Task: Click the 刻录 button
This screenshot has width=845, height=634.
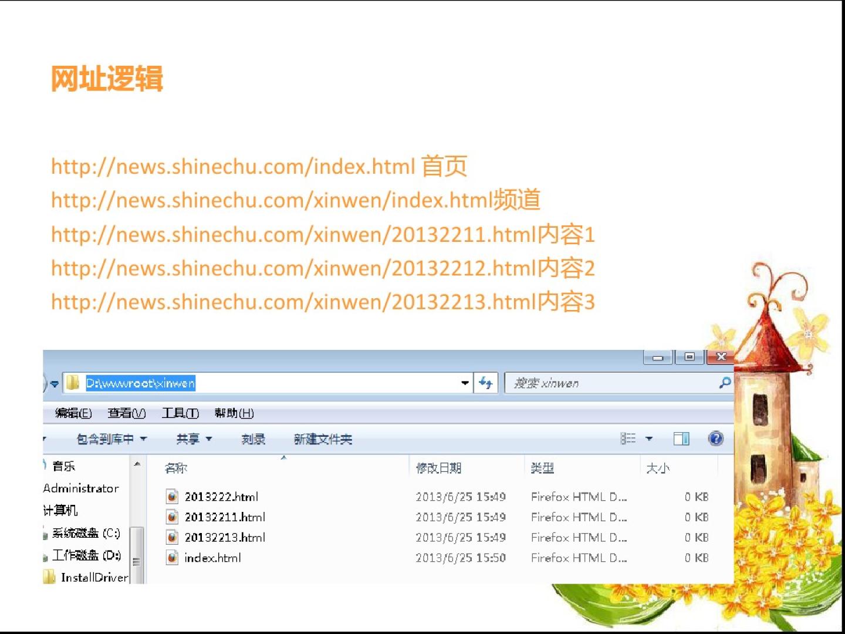Action: coord(253,439)
